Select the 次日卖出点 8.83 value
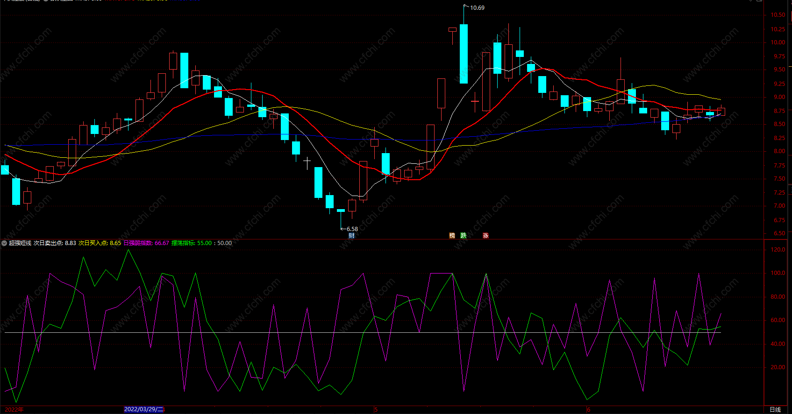Viewport: 792px width, 414px height. pyautogui.click(x=55, y=243)
